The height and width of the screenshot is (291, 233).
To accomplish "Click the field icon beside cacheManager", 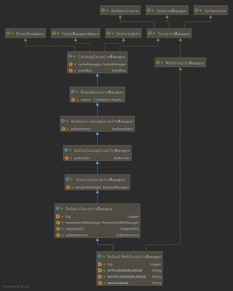I will point(71,64).
